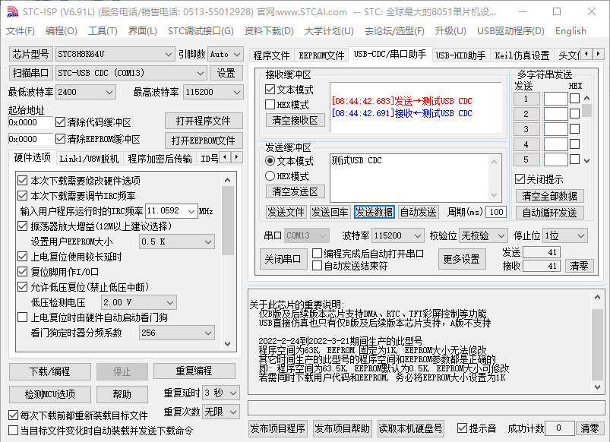This screenshot has height=442, width=610.
Task: Open the 引脚数 Auto dropdown
Action: click(226, 54)
